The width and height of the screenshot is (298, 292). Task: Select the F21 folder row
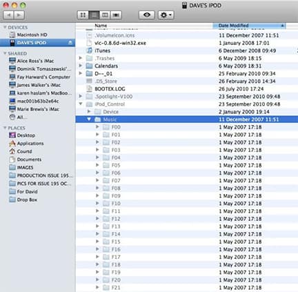pyautogui.click(x=187, y=287)
